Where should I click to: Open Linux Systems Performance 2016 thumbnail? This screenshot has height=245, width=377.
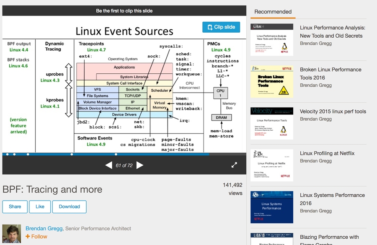(x=271, y=207)
